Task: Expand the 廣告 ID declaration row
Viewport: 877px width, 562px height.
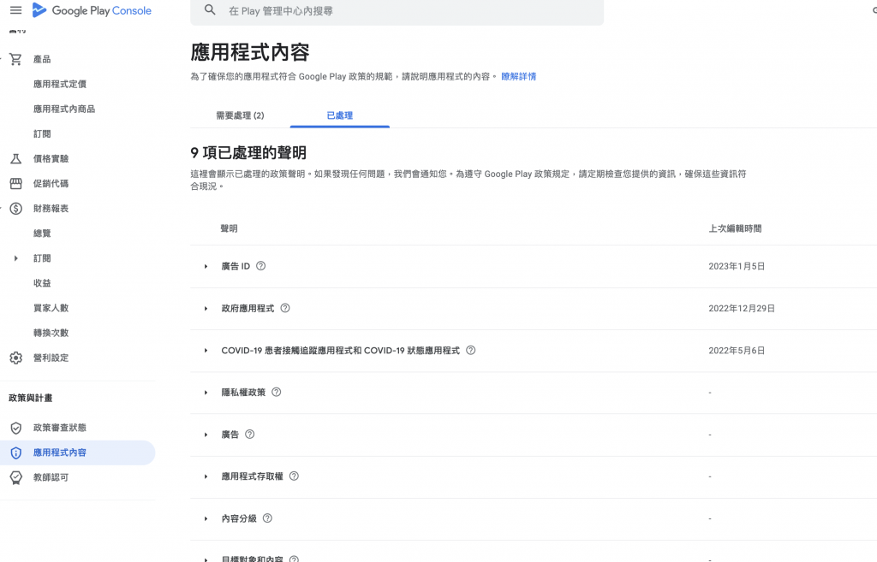Action: coord(206,267)
